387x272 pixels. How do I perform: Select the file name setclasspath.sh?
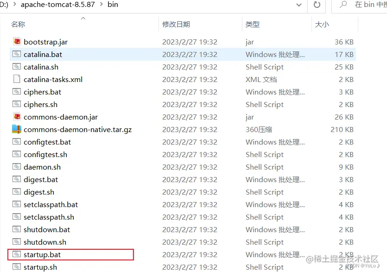point(49,217)
